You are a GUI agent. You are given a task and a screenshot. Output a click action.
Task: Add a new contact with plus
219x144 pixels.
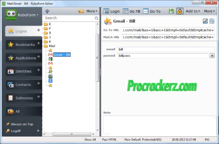click(x=39, y=83)
